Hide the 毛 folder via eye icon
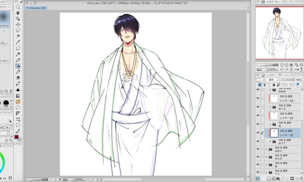The image size is (304, 182). tap(258, 124)
